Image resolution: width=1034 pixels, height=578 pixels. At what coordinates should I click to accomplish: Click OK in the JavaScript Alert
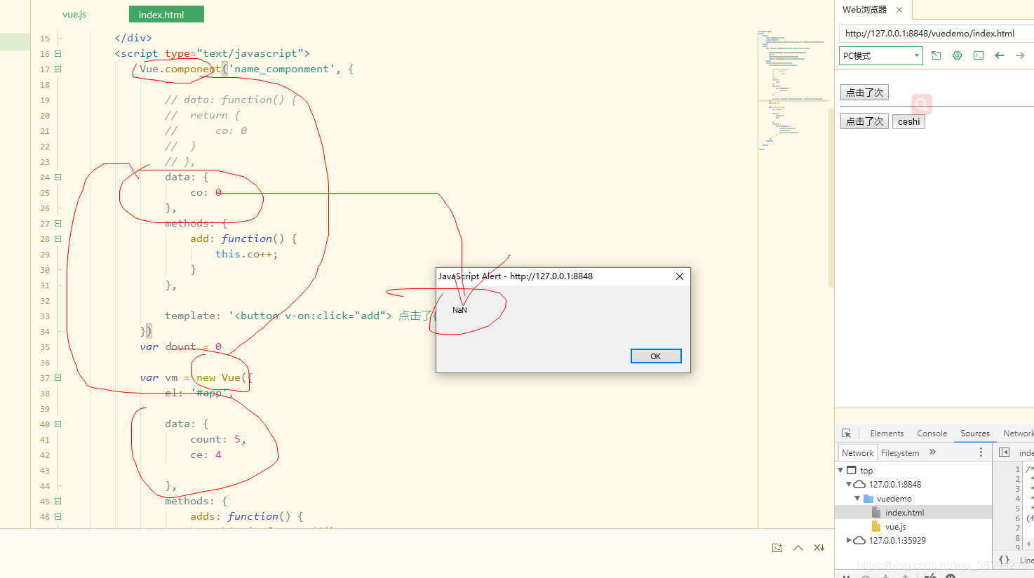(656, 356)
